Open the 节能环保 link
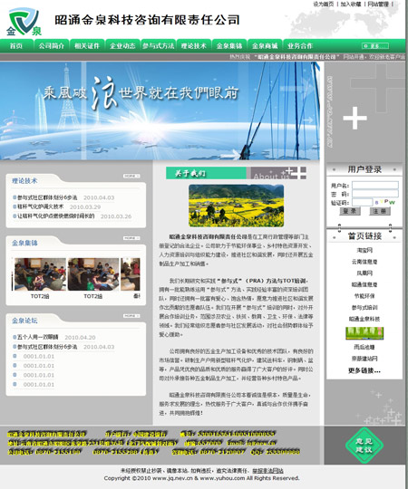 (364, 296)
